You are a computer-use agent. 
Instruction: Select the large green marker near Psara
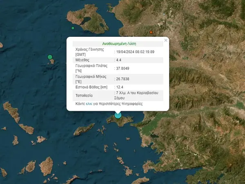click(x=50, y=57)
